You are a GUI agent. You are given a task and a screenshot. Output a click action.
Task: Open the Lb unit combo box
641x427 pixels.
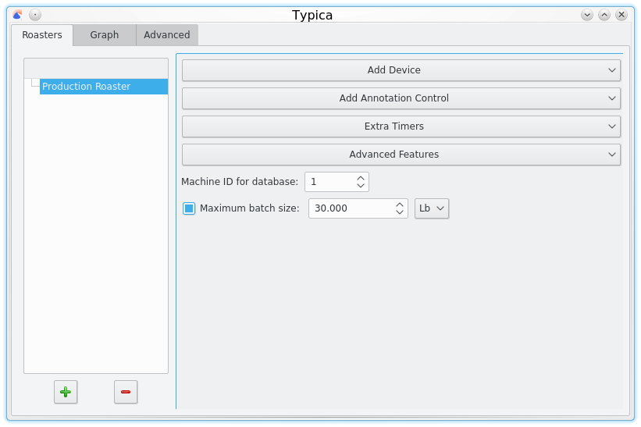432,208
